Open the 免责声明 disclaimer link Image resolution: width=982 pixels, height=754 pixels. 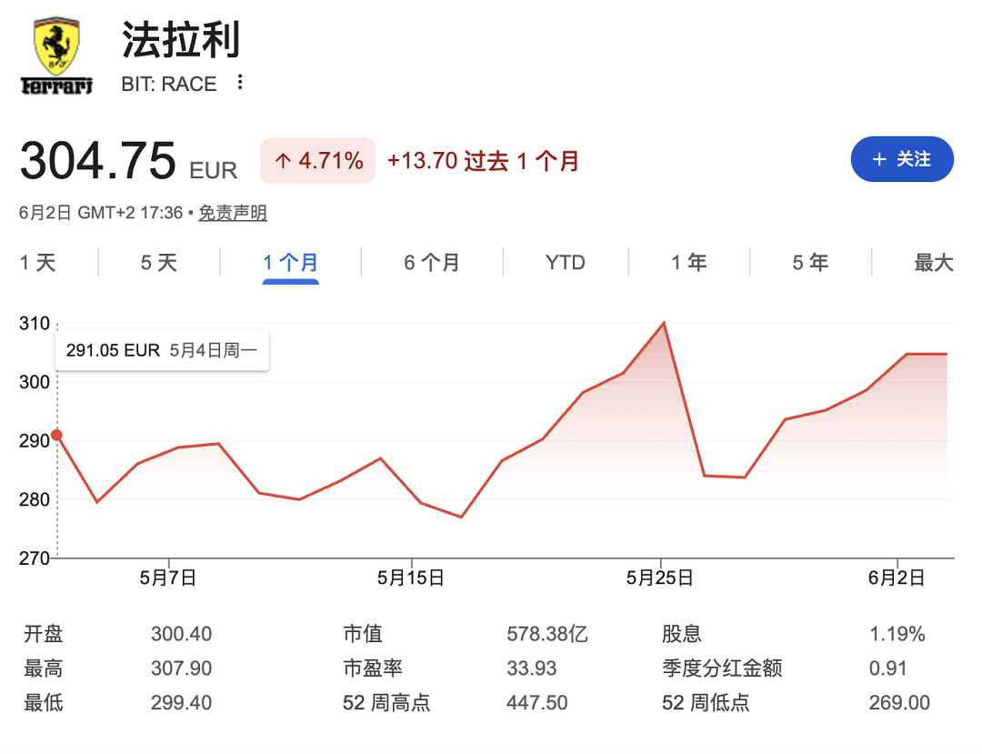coord(233,213)
